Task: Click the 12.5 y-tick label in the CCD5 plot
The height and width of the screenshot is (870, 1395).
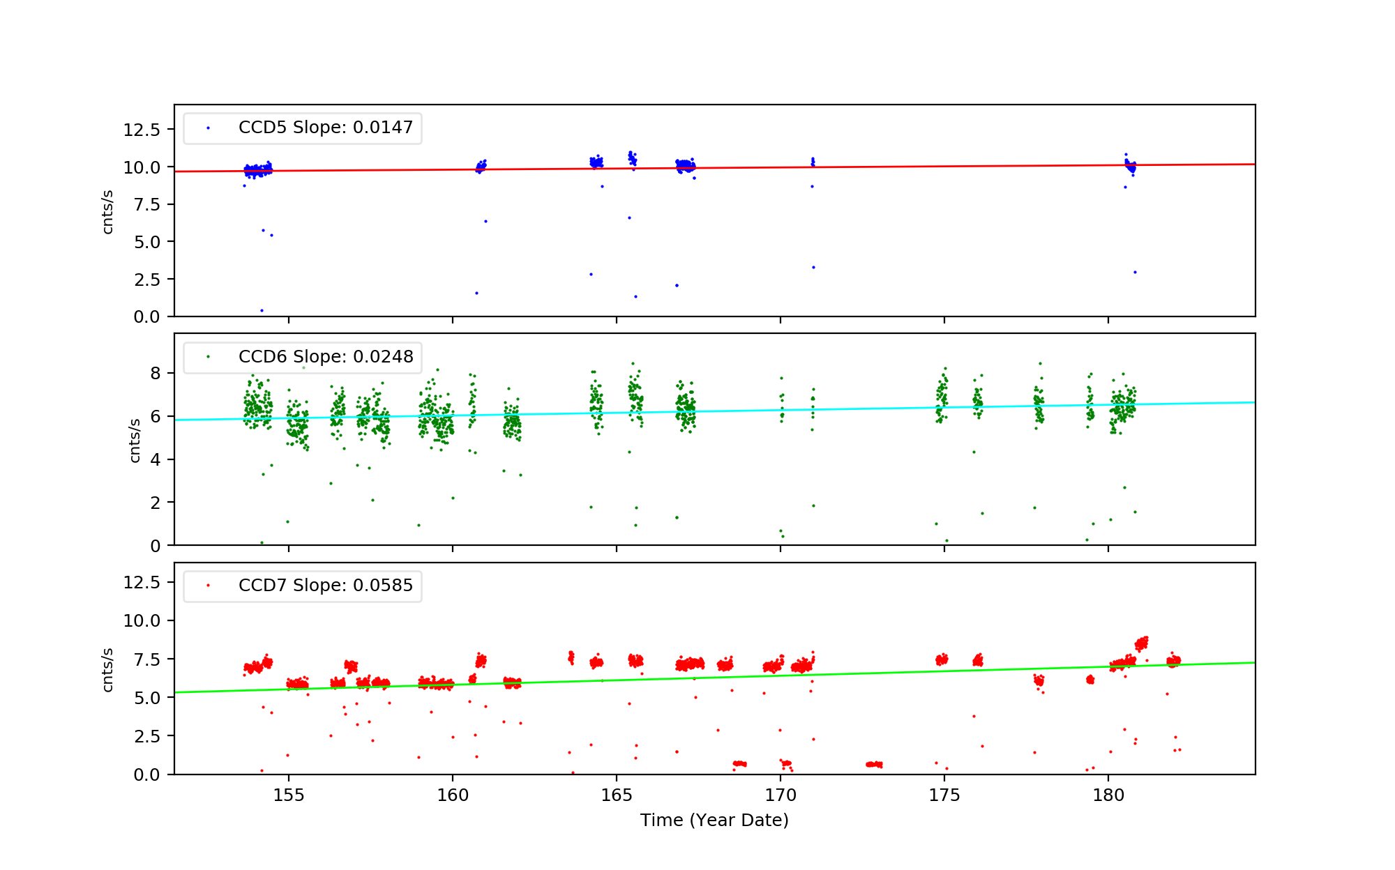Action: coord(142,130)
